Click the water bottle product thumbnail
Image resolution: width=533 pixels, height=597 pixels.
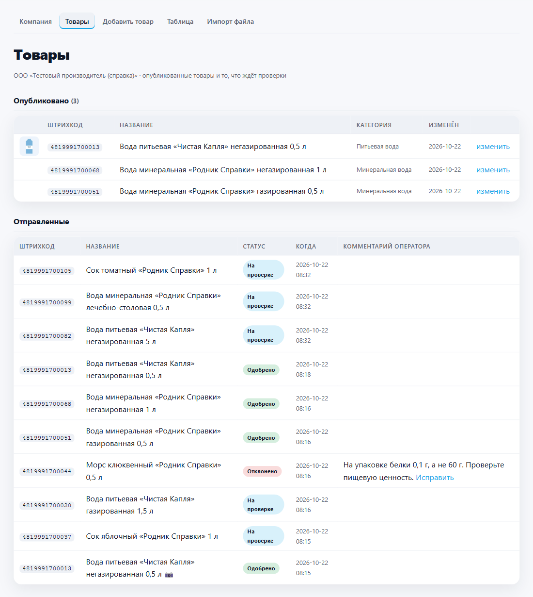[29, 146]
